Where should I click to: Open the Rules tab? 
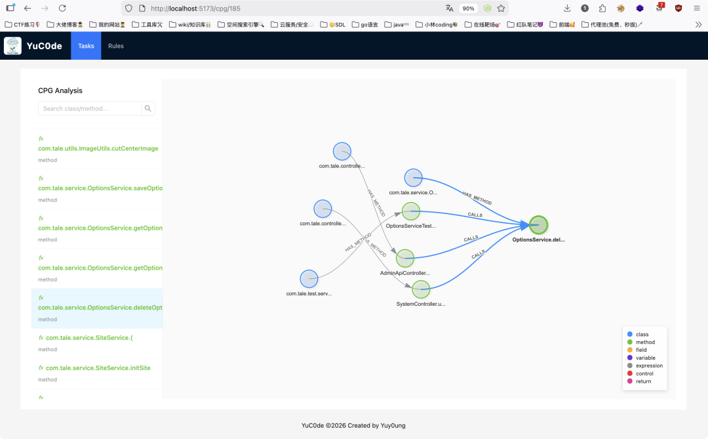click(116, 46)
